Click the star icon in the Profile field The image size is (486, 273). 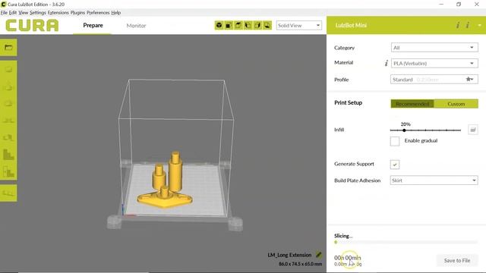pyautogui.click(x=469, y=79)
